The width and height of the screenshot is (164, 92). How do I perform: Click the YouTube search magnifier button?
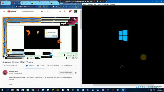(48, 11)
